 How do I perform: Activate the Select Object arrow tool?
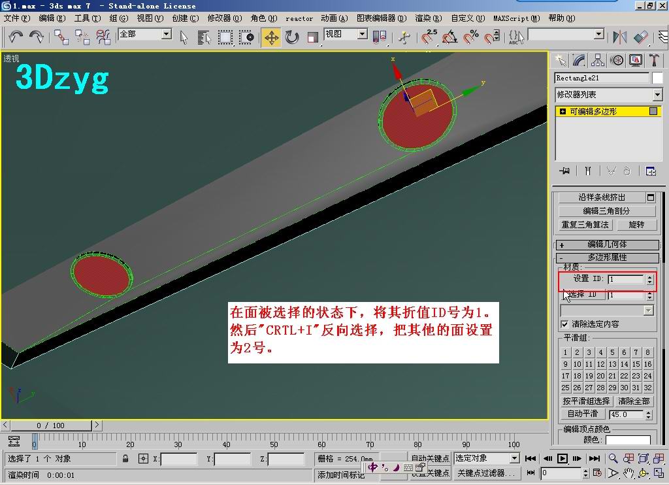pos(184,37)
